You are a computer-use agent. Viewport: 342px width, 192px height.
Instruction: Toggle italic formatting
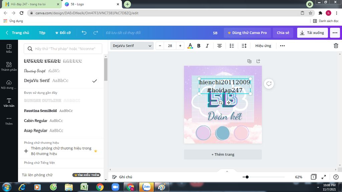[x=207, y=46]
